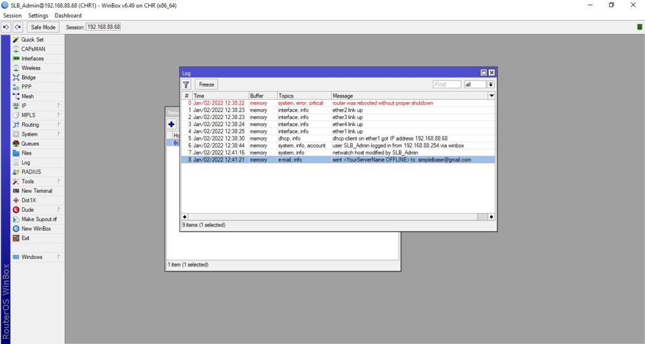The image size is (645, 344).
Task: Expand the Windows submenu arrow
Action: pos(59,257)
